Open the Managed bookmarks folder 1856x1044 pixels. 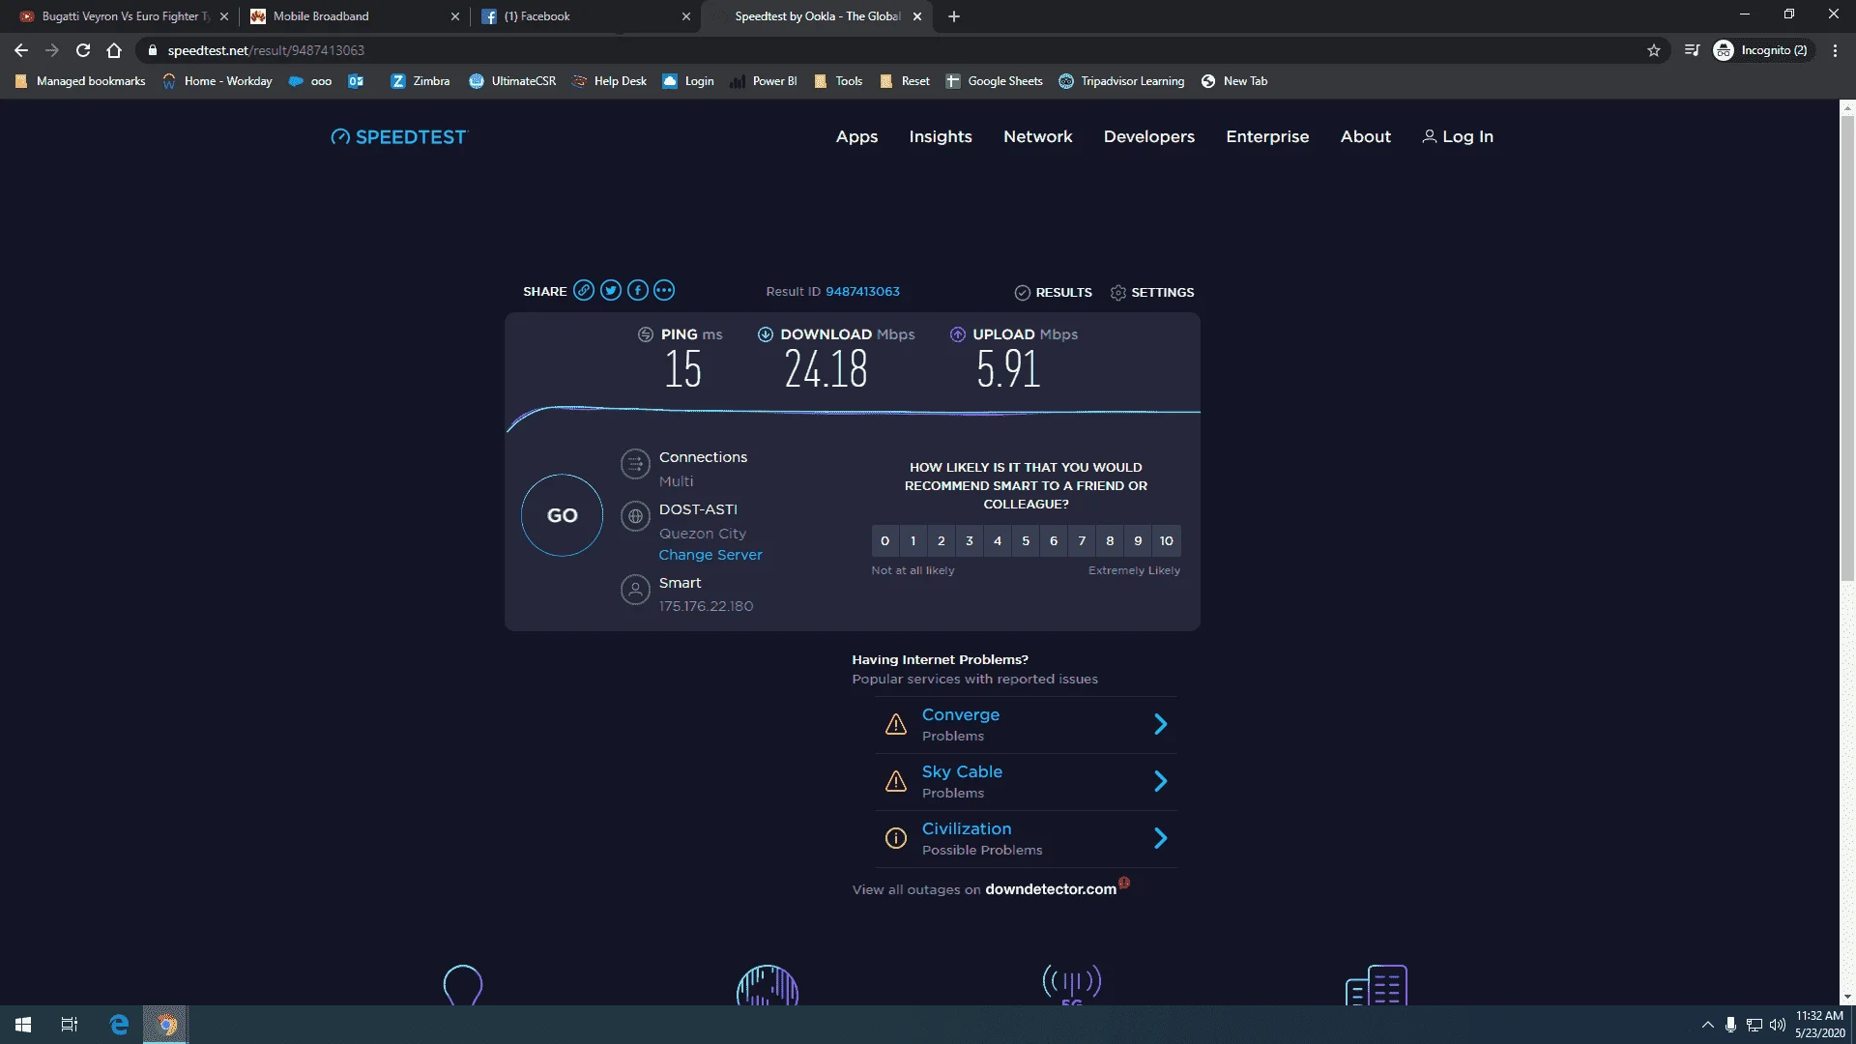[x=80, y=81]
